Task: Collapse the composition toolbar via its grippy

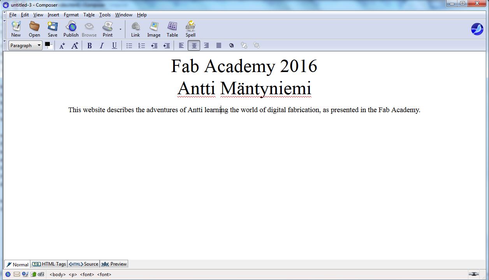Action: 5,29
